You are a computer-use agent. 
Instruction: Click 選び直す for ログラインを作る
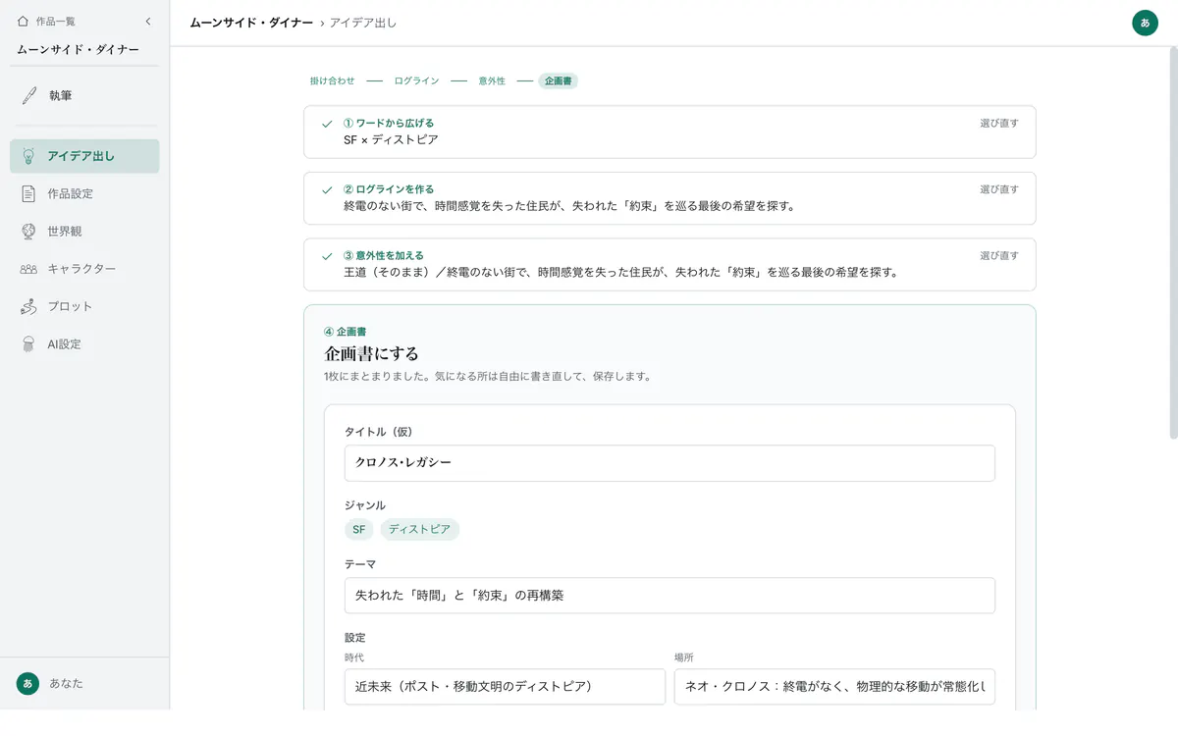coord(999,188)
